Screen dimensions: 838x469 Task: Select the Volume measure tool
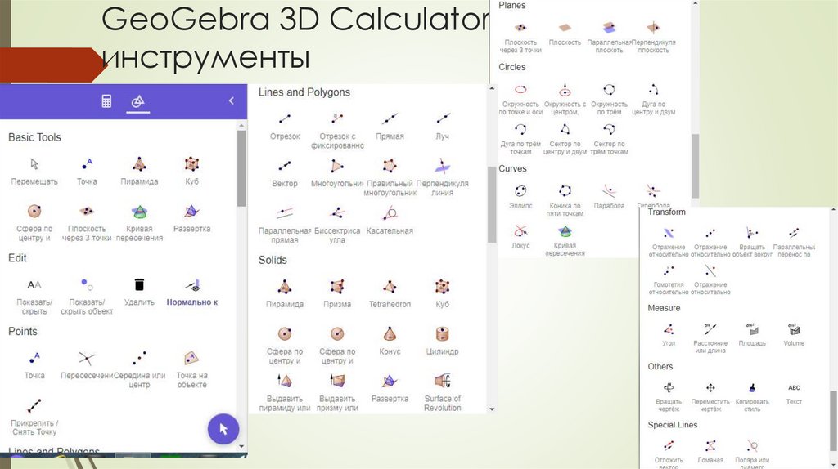(794, 334)
